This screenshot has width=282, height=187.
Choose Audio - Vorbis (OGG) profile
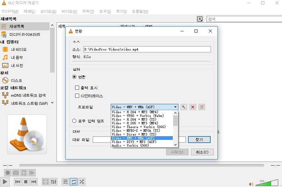[142, 146]
